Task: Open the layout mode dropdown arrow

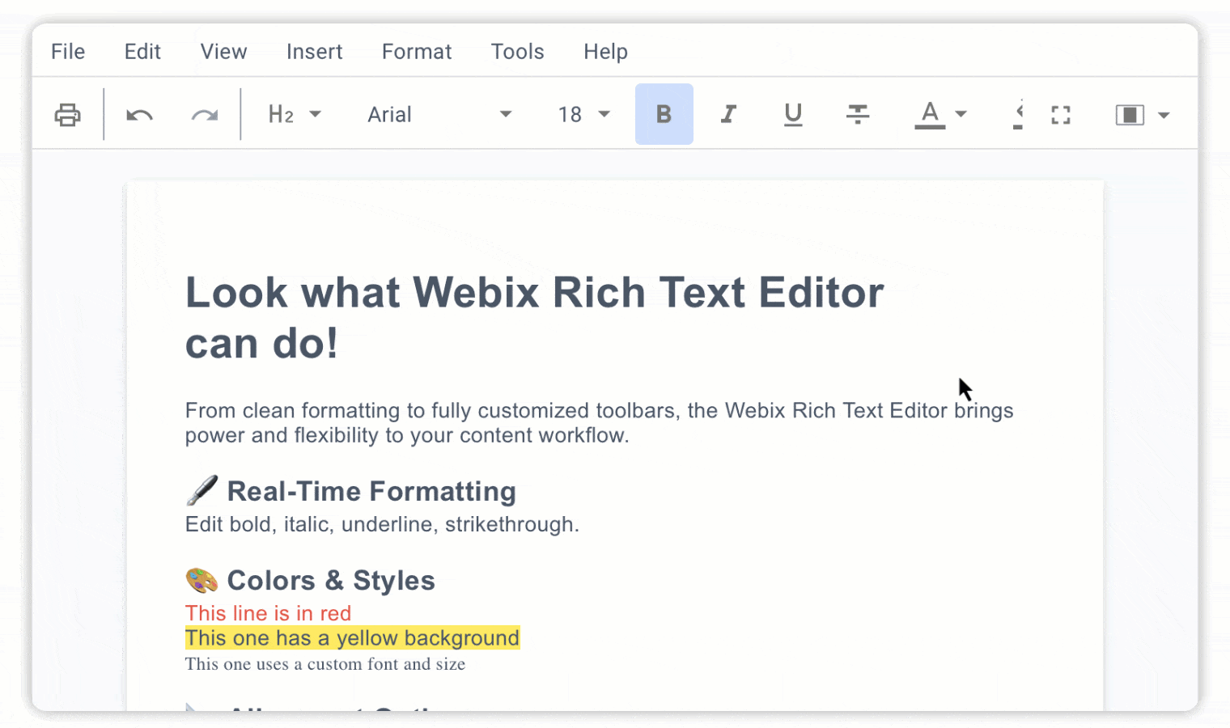Action: point(1164,115)
